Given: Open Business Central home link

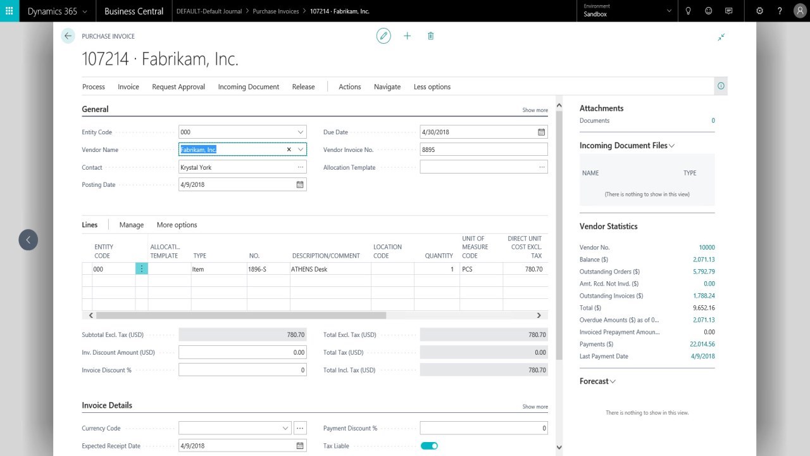Looking at the screenshot, I should point(134,11).
